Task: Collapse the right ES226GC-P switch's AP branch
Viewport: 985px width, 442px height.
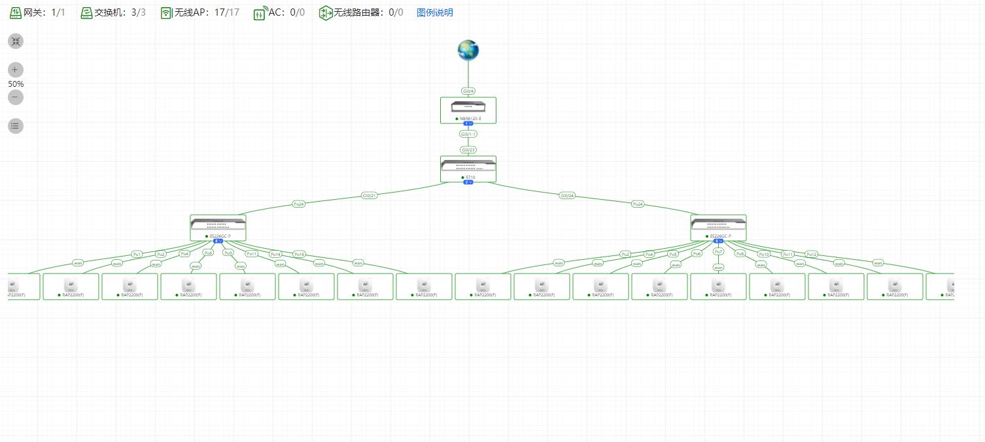Action: (718, 241)
